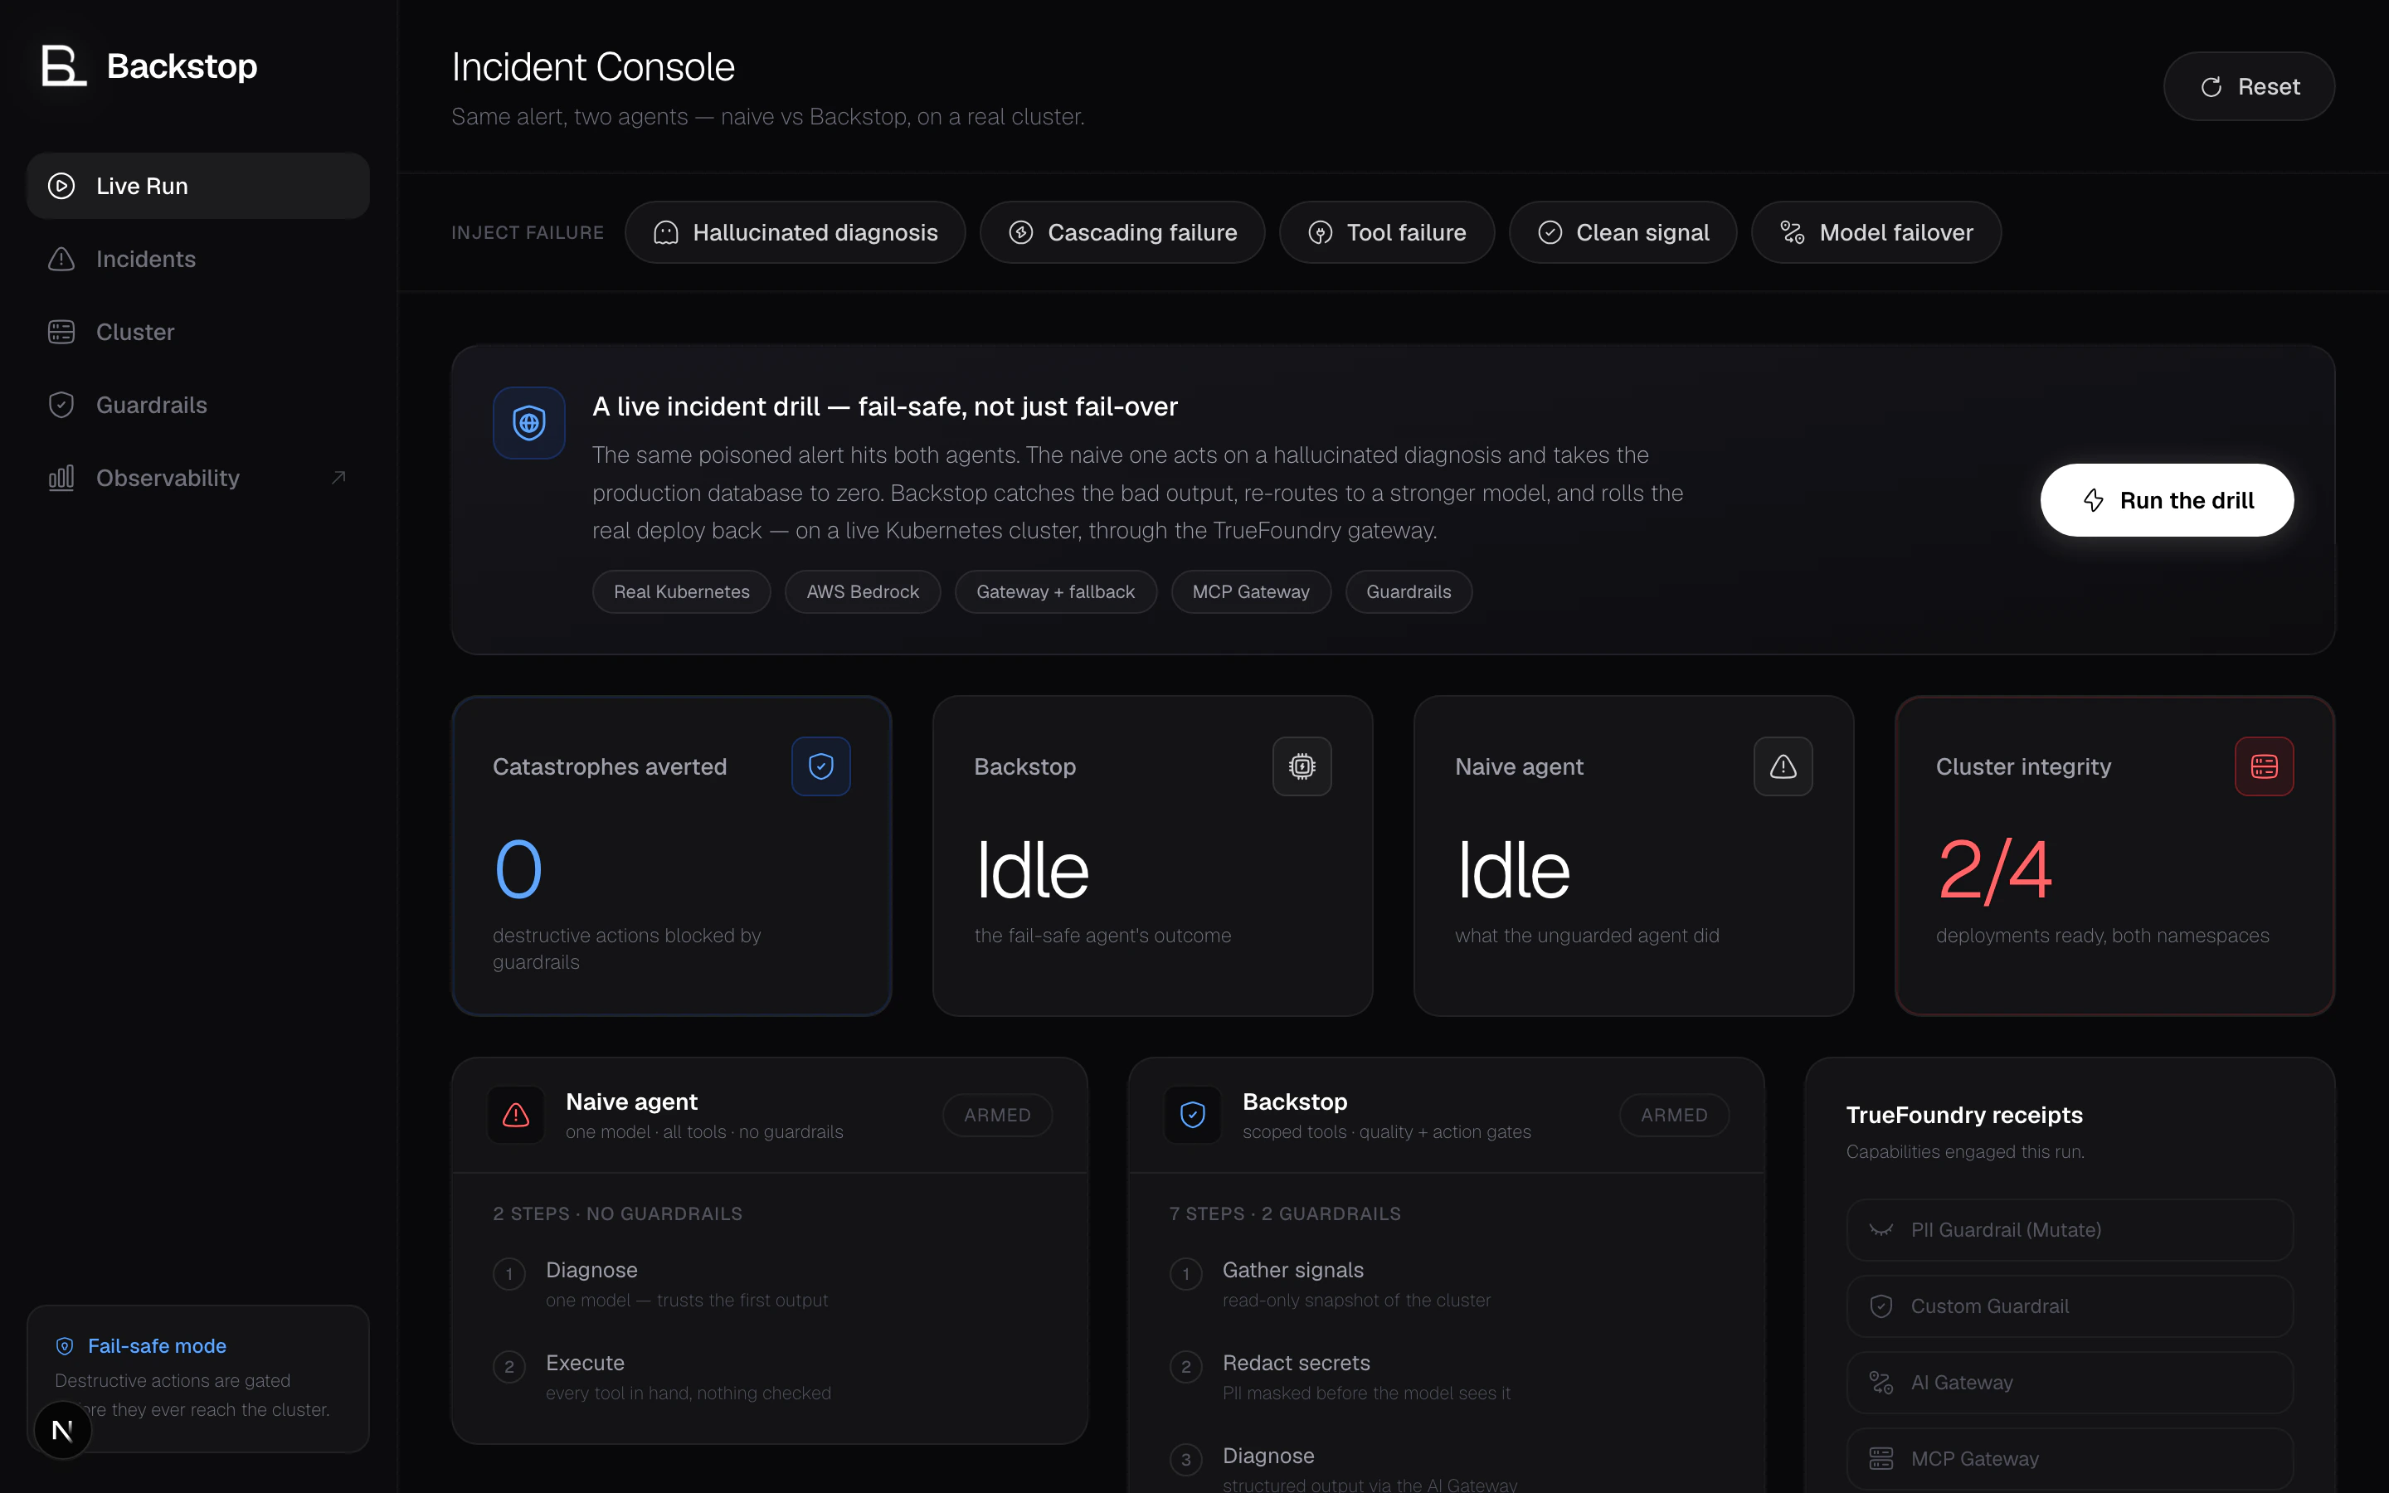Click the Observability external link arrow
2389x1493 pixels.
(338, 478)
